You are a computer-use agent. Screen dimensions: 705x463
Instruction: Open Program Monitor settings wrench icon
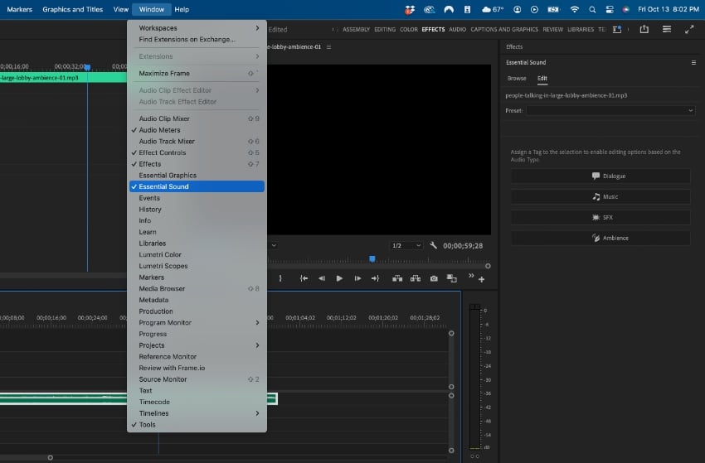coord(433,245)
